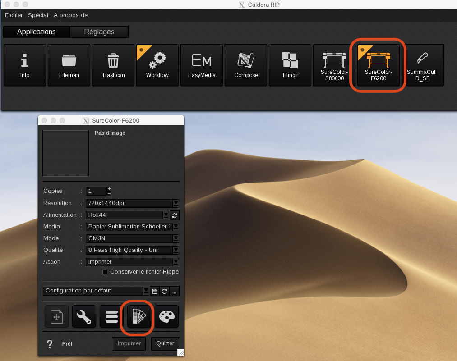Open the Workflow module
457x361 pixels.
pyautogui.click(x=157, y=65)
